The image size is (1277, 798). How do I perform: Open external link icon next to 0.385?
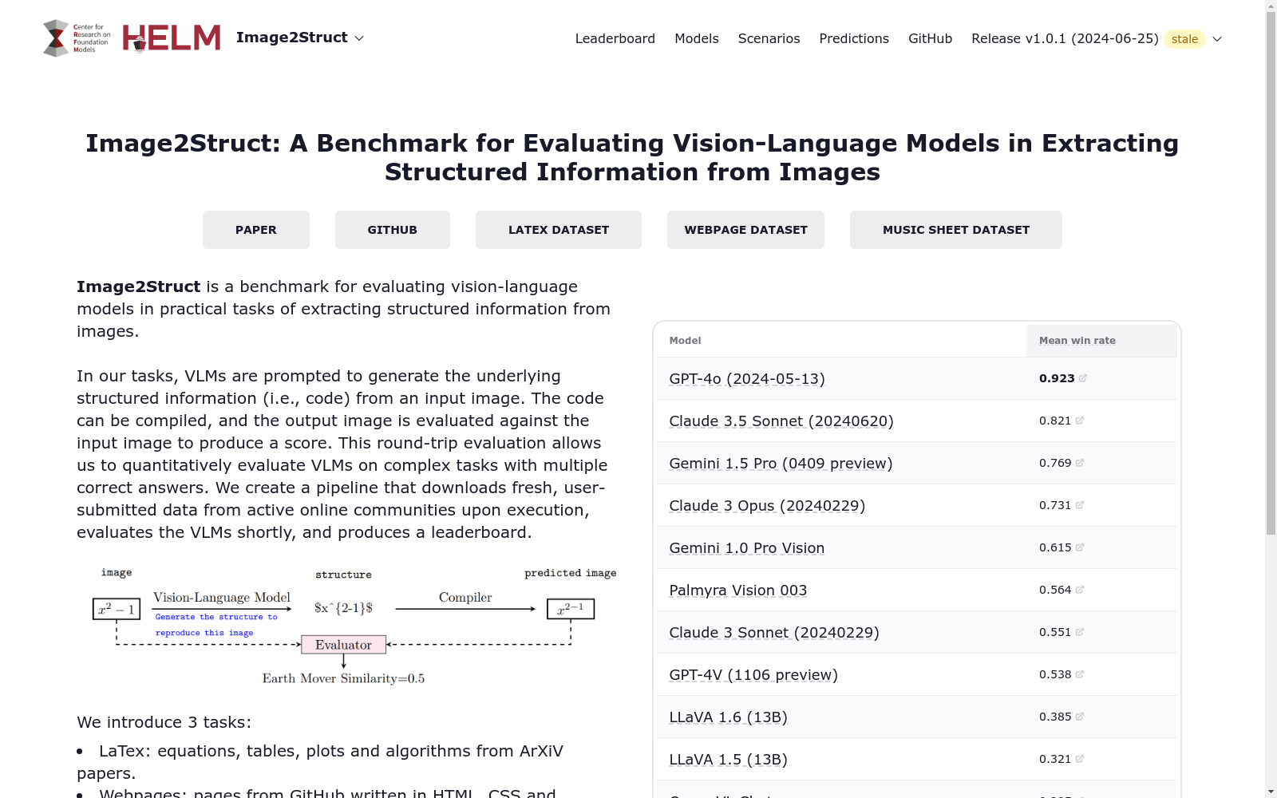[1080, 717]
